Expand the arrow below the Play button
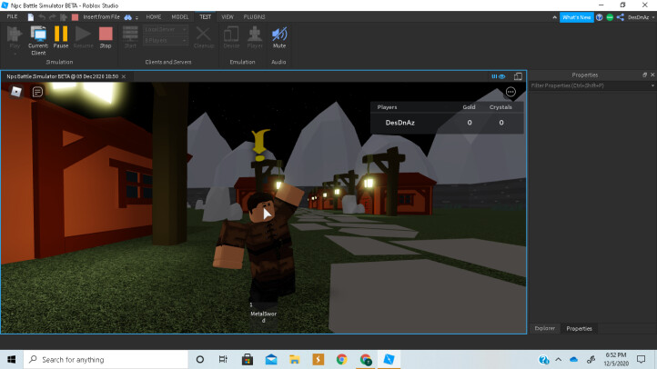This screenshot has width=657, height=369. (15, 54)
